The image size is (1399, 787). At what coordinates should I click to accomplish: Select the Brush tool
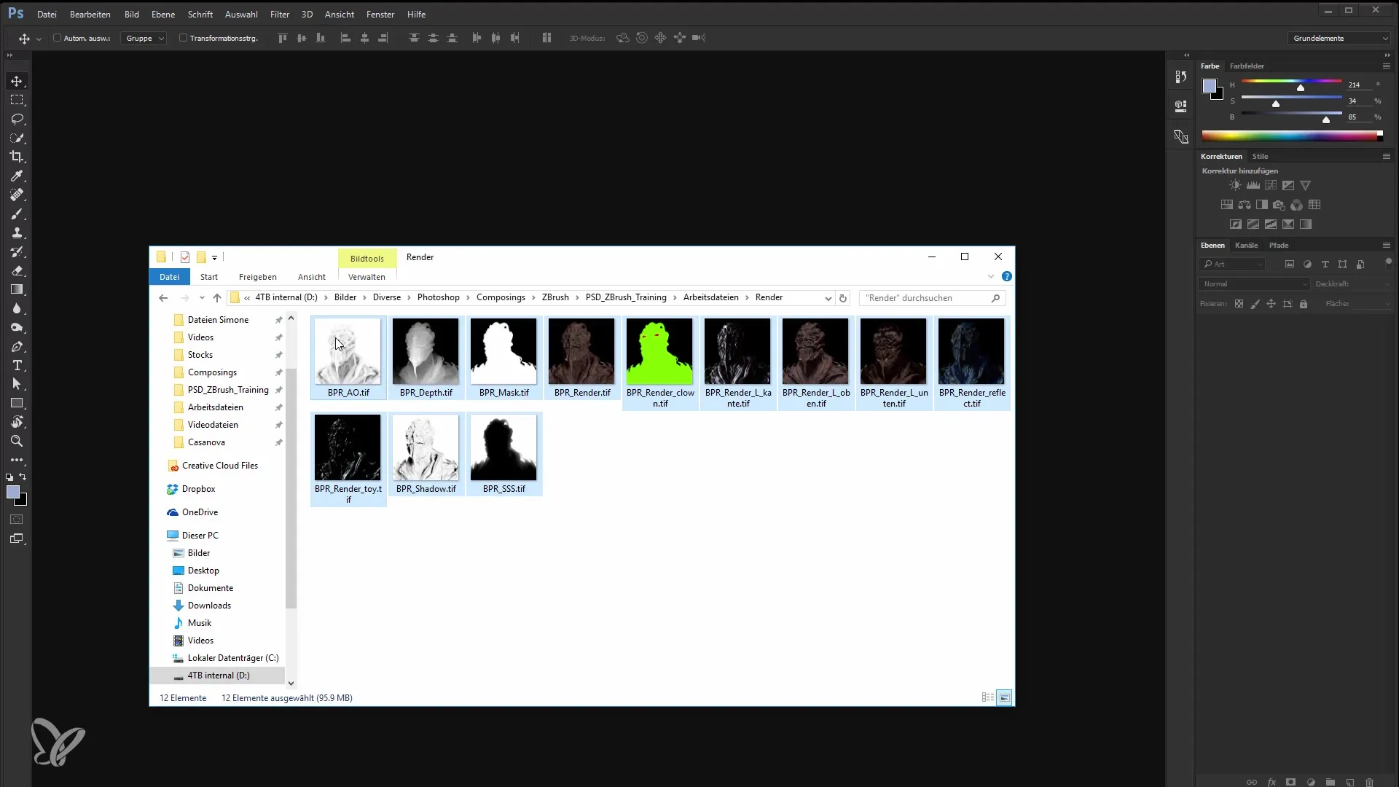[17, 214]
